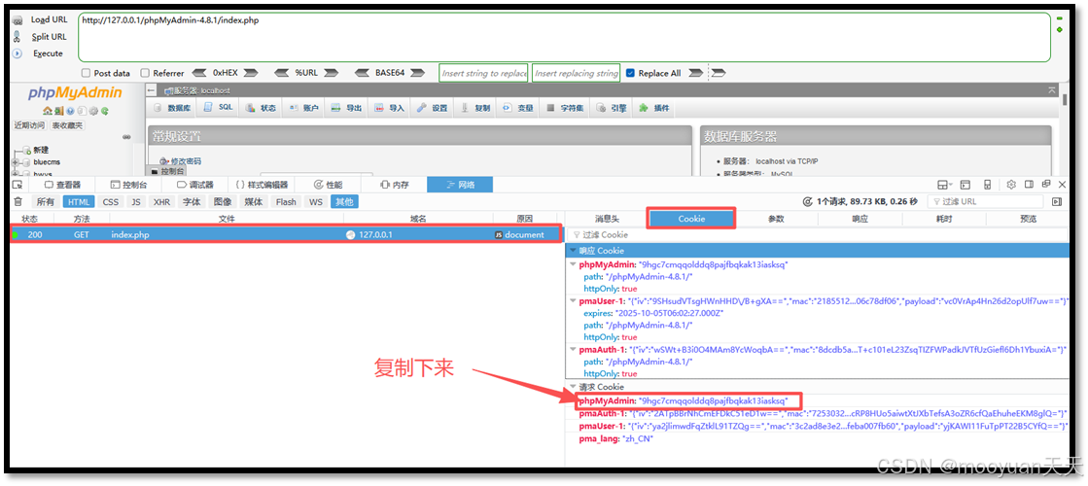Viewport: 1088px width, 486px height.
Task: Open the 插件 tab in phpMyAdmin
Action: coord(654,108)
